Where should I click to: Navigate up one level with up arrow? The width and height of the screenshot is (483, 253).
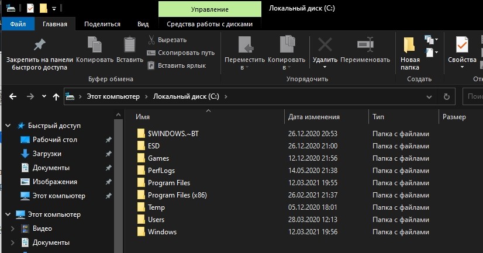click(56, 96)
